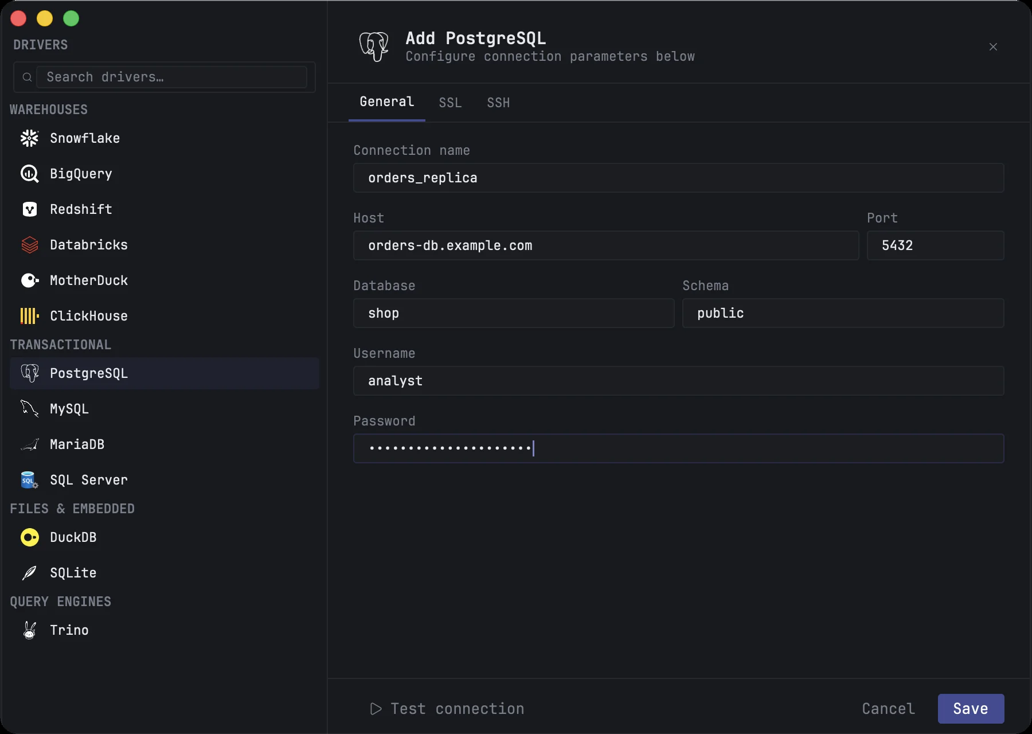Screen dimensions: 1032x734
Task: Pick the ClickHouse driver label
Action: (89, 316)
